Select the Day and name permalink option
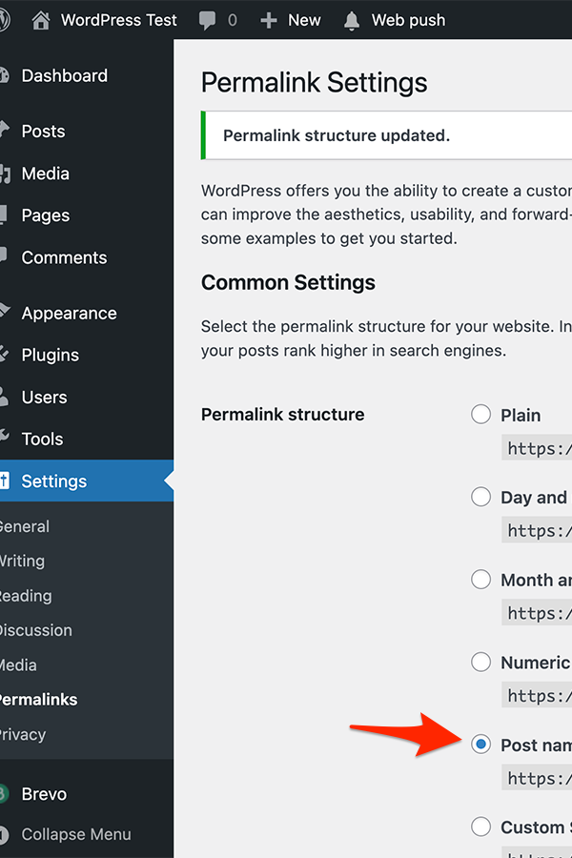The image size is (572, 858). 480,497
